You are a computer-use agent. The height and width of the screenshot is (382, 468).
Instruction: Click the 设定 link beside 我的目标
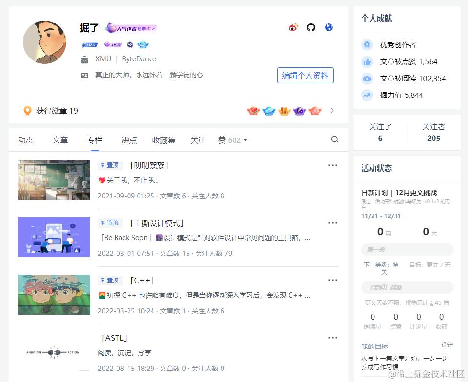coord(447,345)
